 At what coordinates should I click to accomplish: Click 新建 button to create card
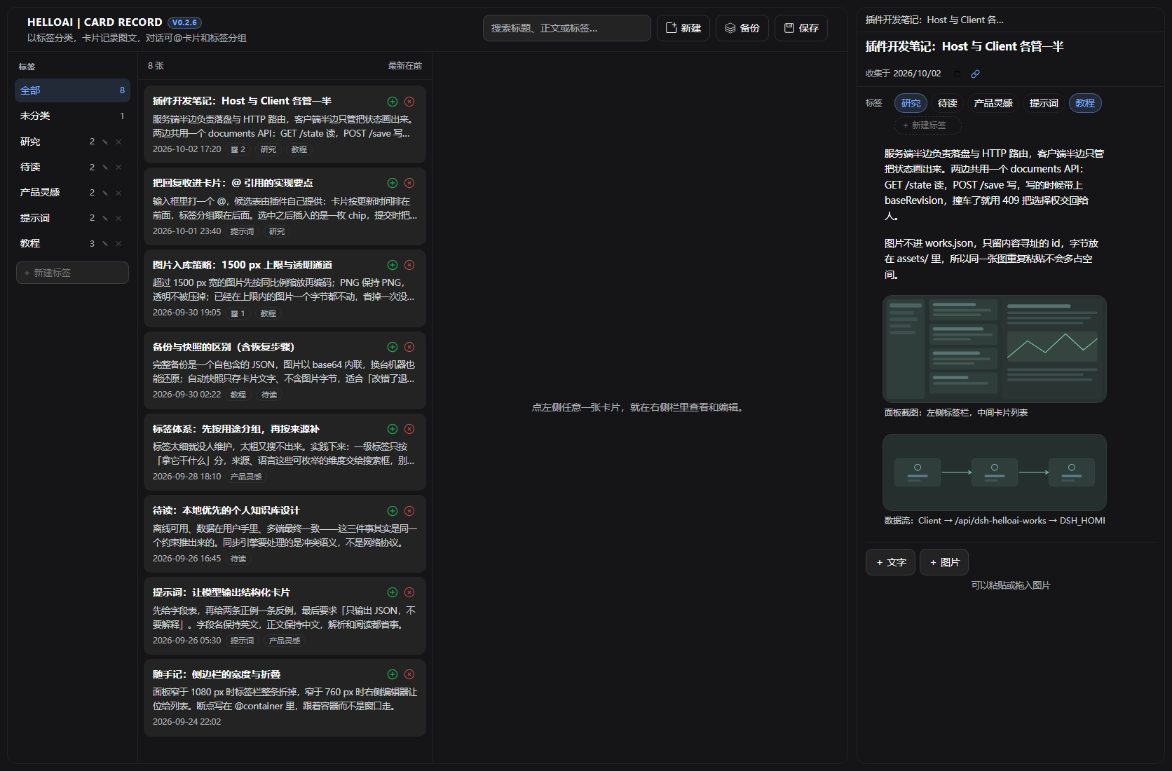(x=683, y=28)
